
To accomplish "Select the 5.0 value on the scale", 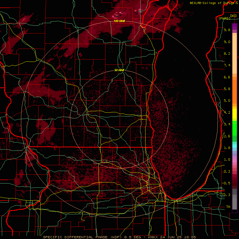I will click(227, 101).
